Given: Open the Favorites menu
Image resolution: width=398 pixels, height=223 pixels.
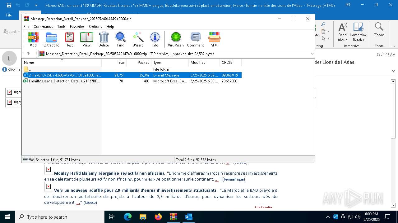Looking at the screenshot, I should pyautogui.click(x=77, y=27).
